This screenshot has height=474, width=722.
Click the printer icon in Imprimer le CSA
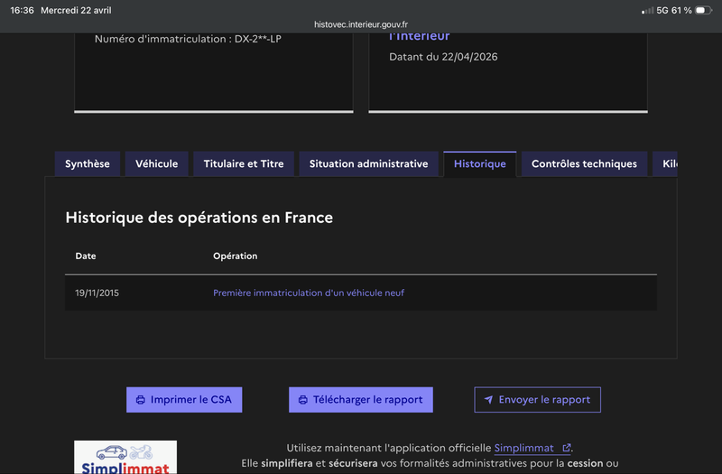141,400
